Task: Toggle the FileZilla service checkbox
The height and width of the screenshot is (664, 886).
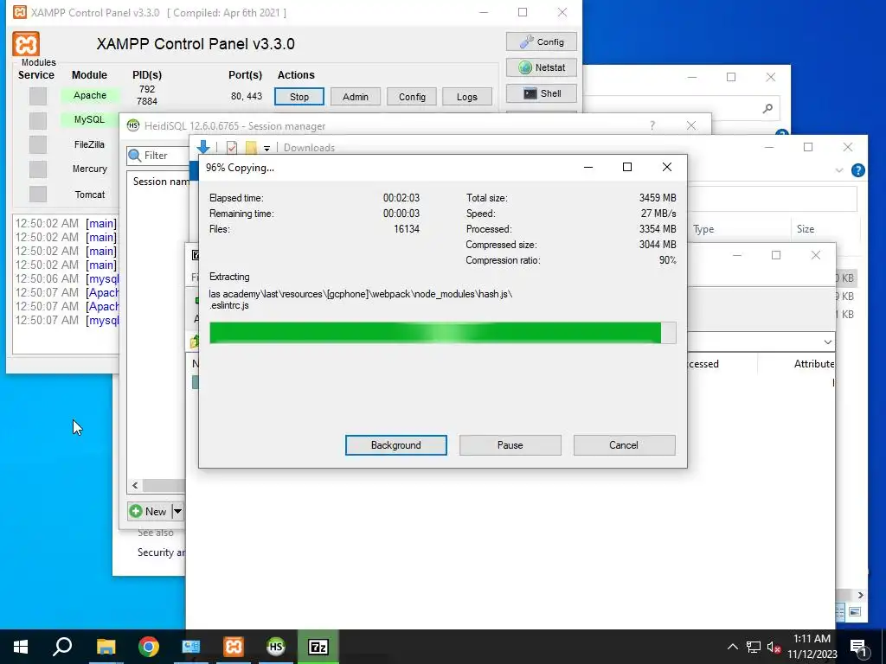Action: click(x=38, y=144)
